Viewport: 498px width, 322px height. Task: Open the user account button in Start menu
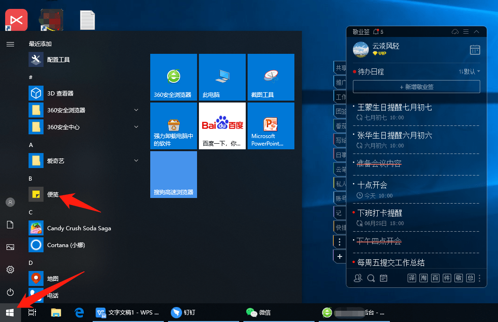10,202
